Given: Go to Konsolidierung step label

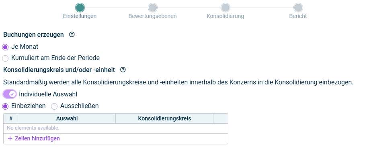Looking at the screenshot, I should [226, 16].
